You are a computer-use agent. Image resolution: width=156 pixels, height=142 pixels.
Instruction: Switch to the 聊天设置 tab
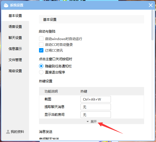click(15, 38)
